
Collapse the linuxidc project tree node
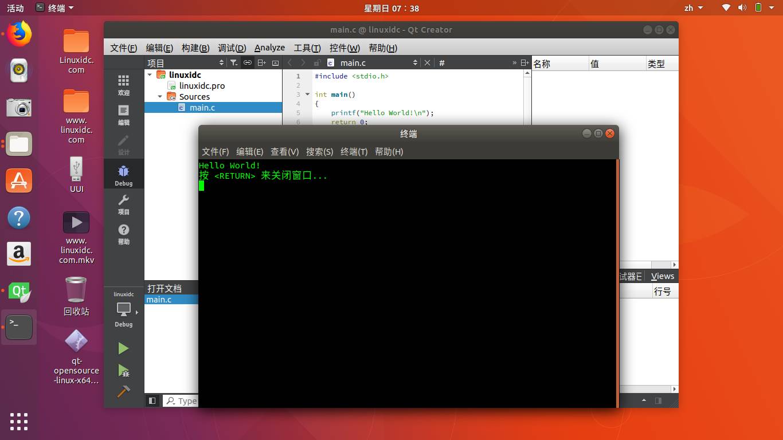click(x=150, y=74)
